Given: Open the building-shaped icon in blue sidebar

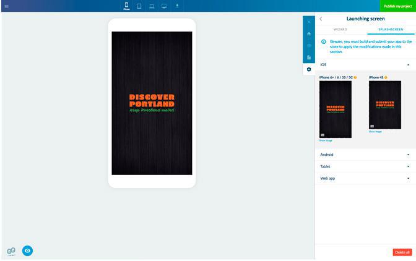Looking at the screenshot, I should [x=309, y=58].
